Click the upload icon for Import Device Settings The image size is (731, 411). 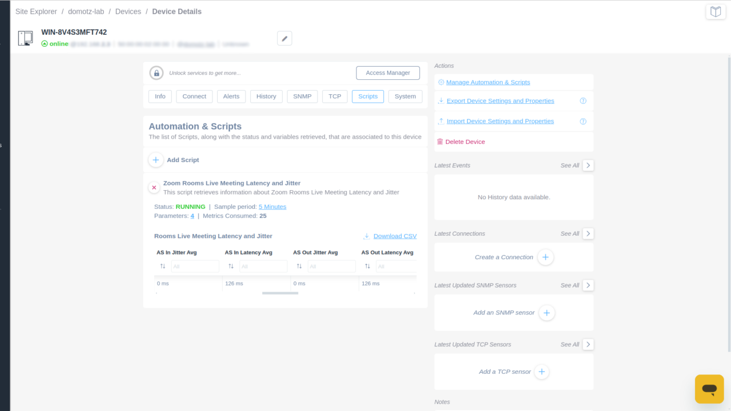(440, 121)
